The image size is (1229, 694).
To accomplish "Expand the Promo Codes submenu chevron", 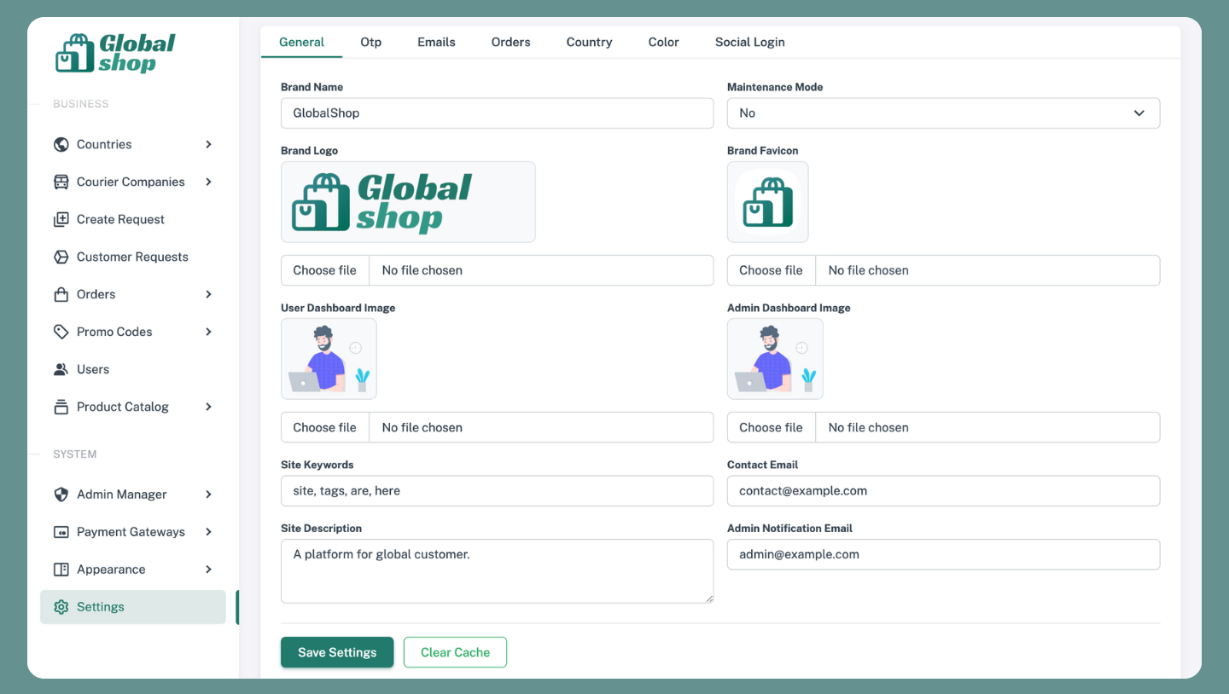I will pos(208,332).
